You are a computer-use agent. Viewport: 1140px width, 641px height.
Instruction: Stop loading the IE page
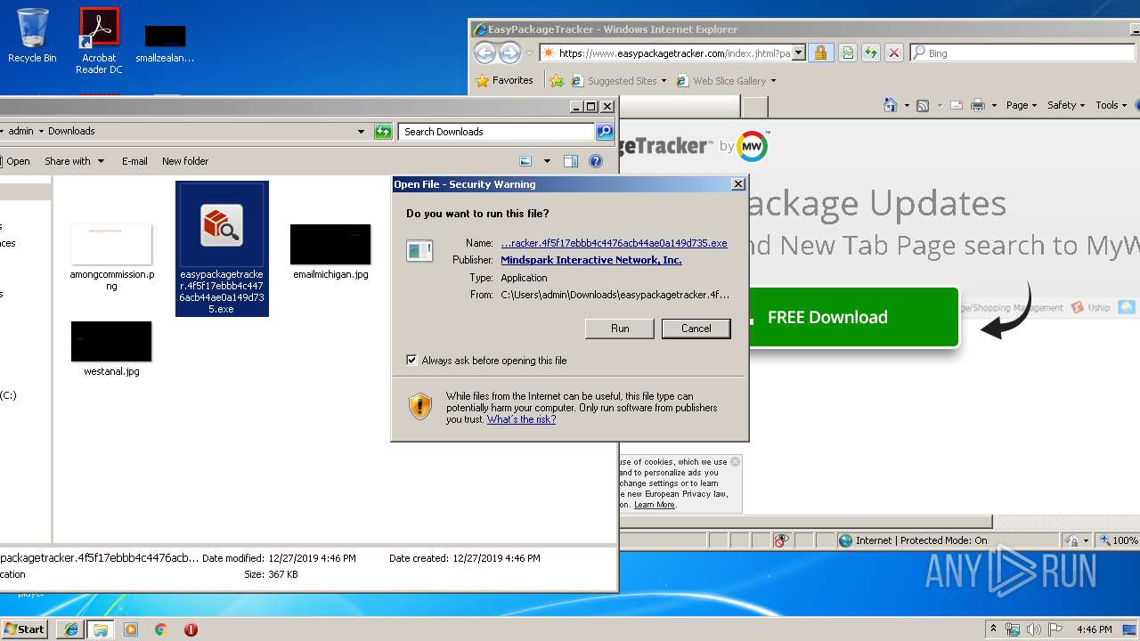click(x=894, y=53)
